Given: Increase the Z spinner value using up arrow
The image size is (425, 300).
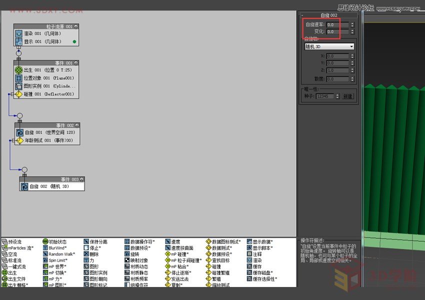Looking at the screenshot, I should [352, 69].
